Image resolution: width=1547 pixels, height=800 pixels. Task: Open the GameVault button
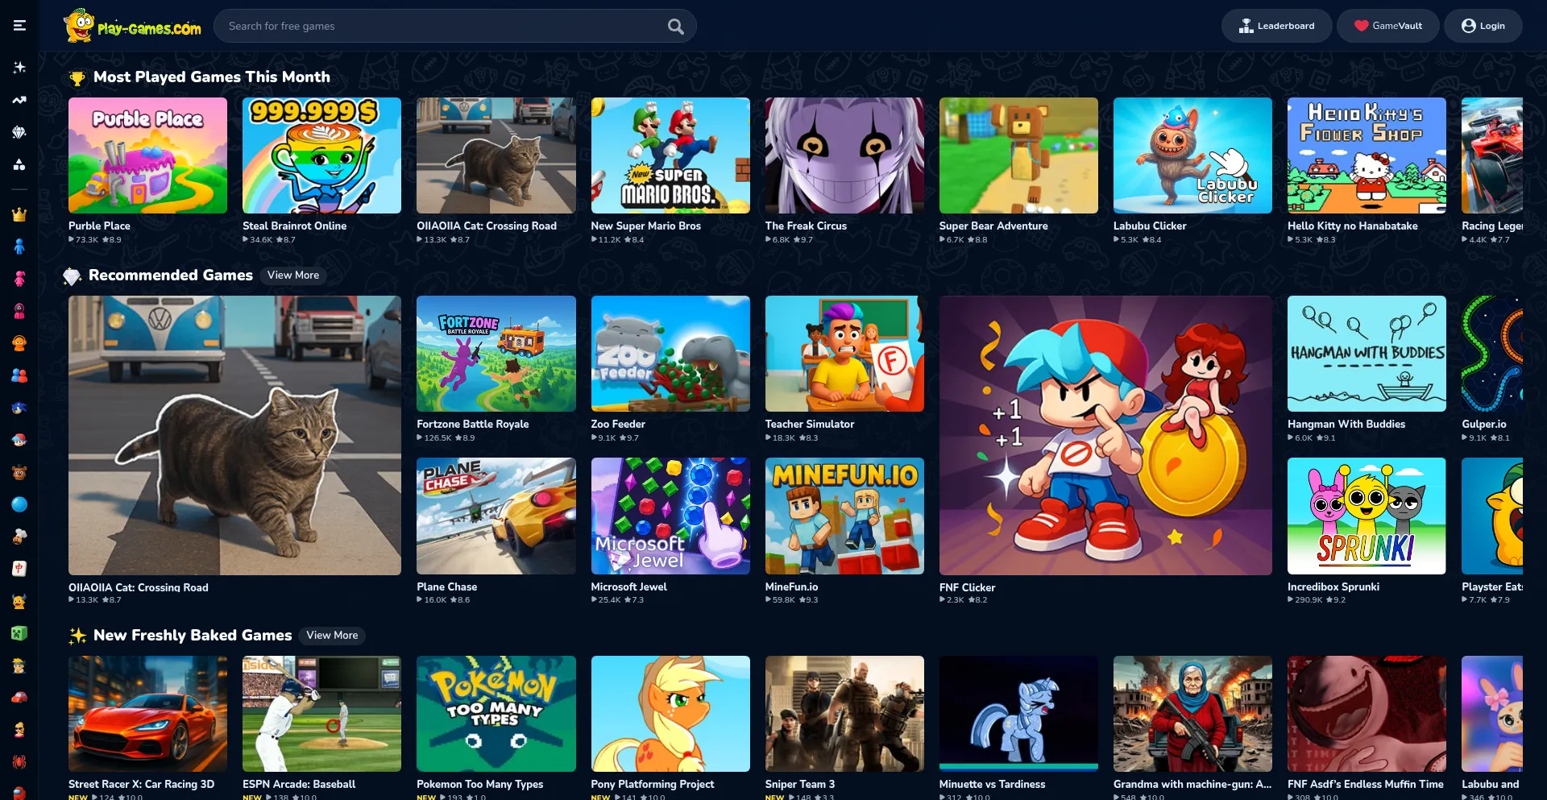1388,26
